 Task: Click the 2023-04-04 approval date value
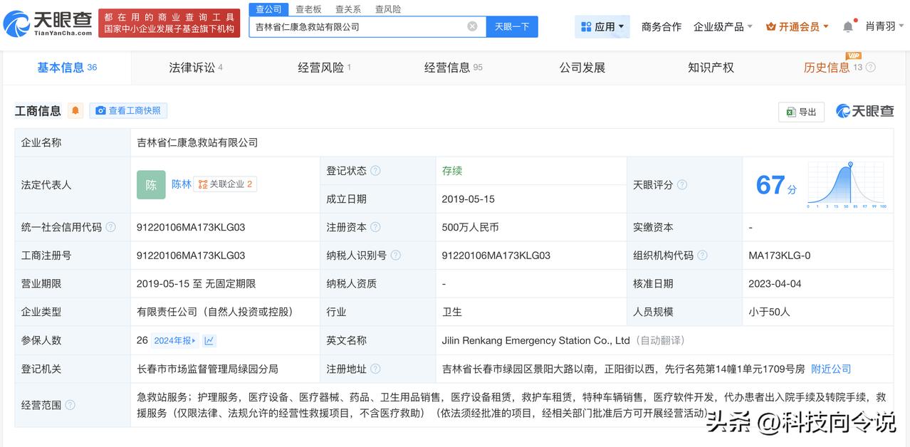pos(775,283)
